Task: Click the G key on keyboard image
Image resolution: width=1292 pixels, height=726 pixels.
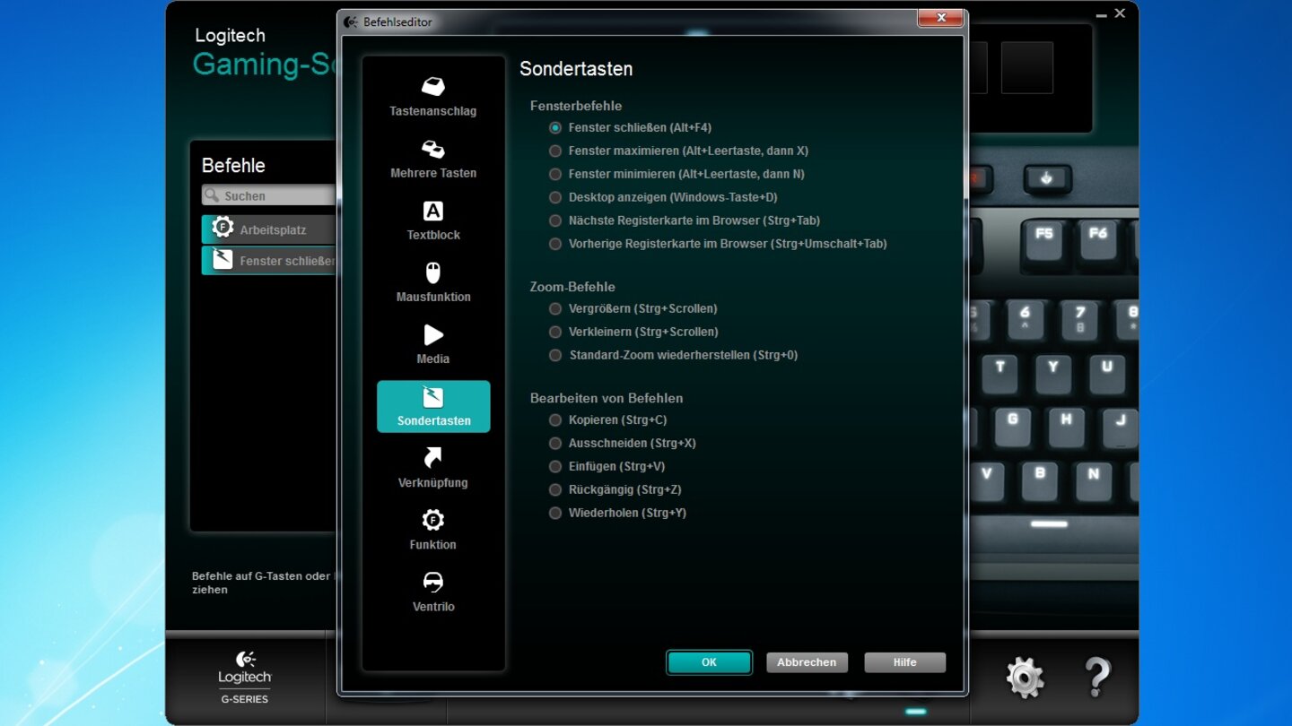Action: pyautogui.click(x=1013, y=428)
